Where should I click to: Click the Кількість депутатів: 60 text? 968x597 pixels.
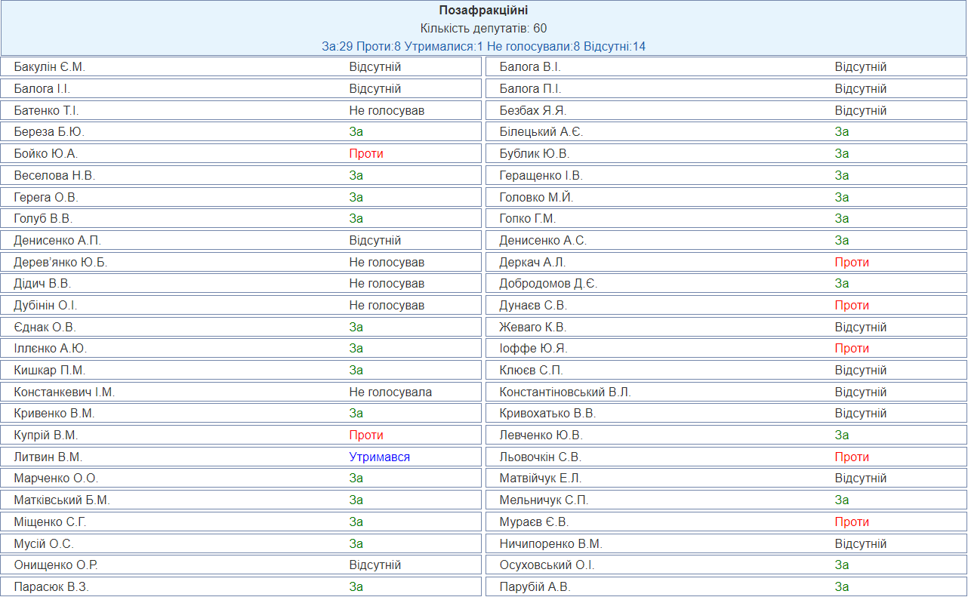(x=483, y=29)
